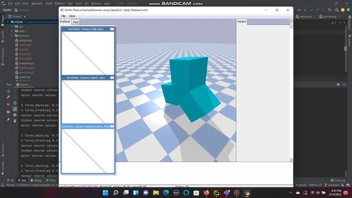Collapse the Synthetic Camera Depth data window

coord(112,78)
